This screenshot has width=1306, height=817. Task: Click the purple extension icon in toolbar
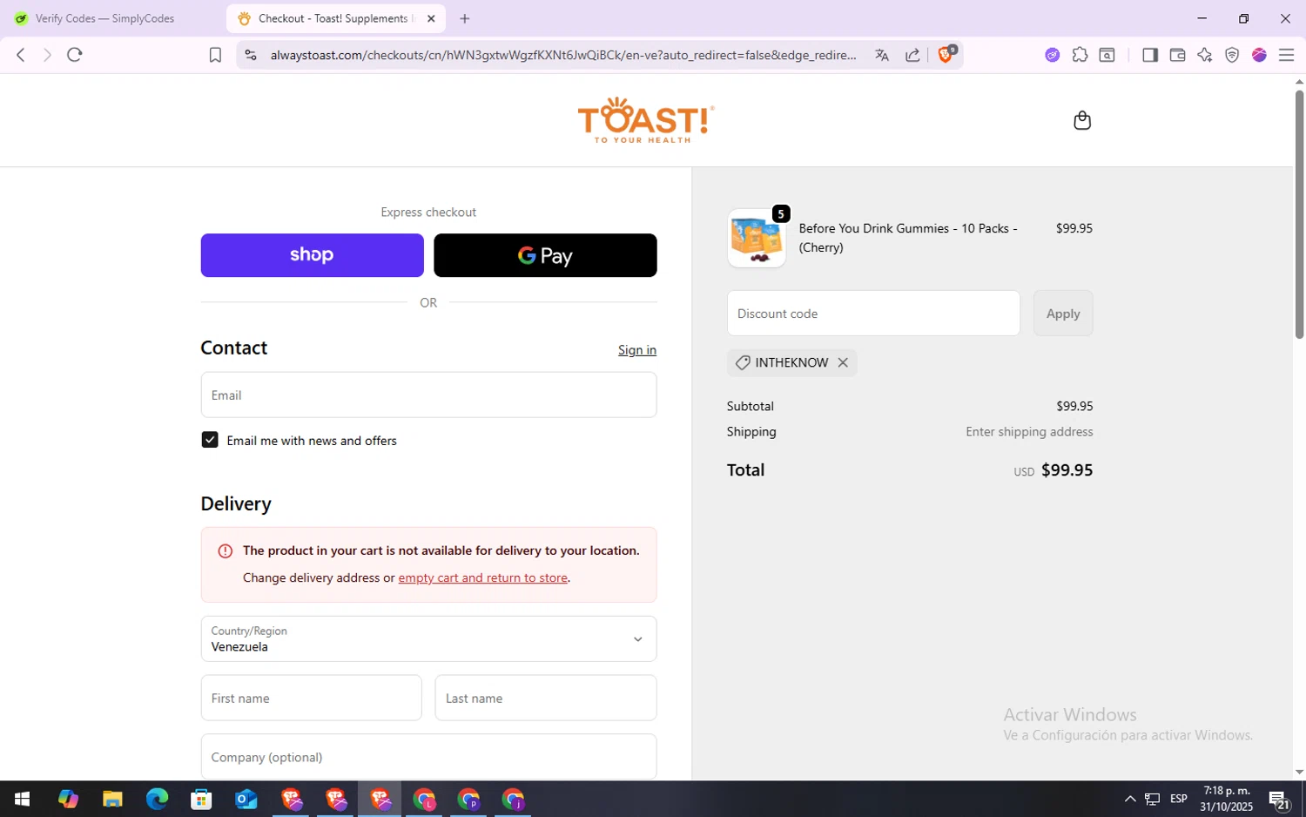[x=1053, y=55]
